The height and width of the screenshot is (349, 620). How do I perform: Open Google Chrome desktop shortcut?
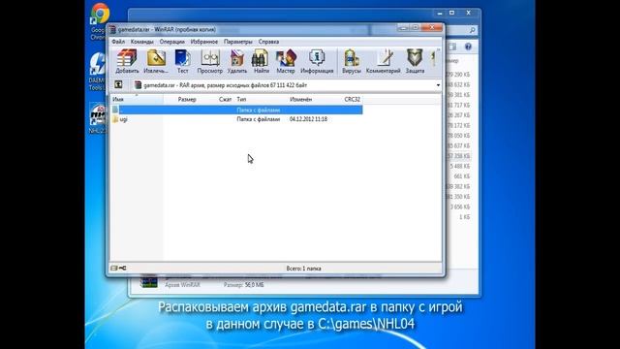tap(99, 20)
